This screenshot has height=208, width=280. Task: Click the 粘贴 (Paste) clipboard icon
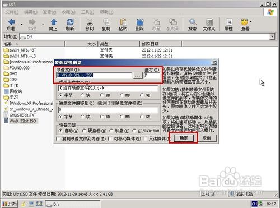[123, 22]
